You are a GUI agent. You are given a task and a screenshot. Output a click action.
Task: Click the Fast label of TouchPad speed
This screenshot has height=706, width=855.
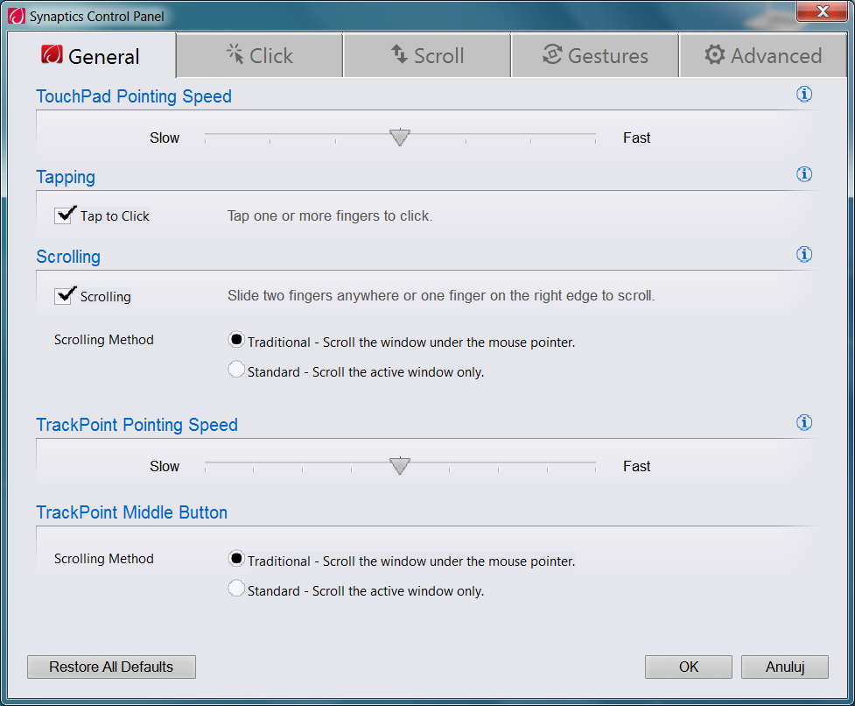pos(636,138)
